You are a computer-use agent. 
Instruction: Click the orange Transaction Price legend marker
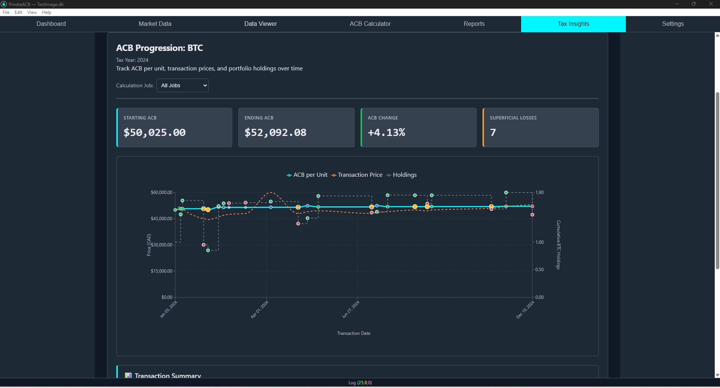tap(334, 175)
